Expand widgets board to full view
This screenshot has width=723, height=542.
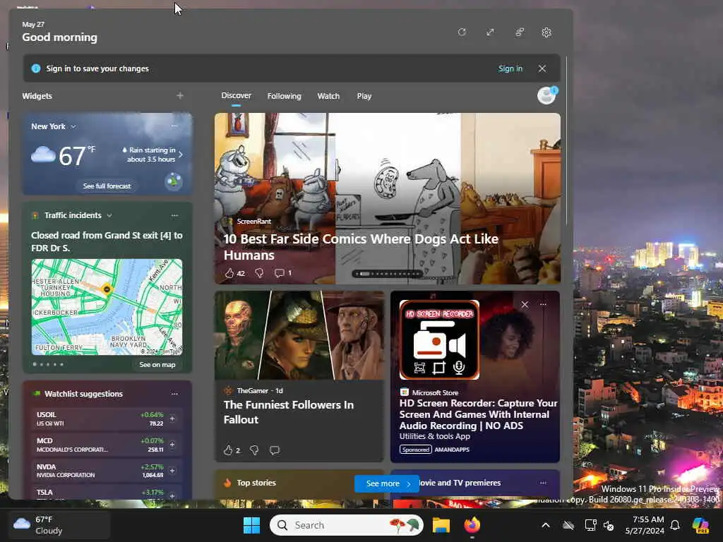click(490, 32)
